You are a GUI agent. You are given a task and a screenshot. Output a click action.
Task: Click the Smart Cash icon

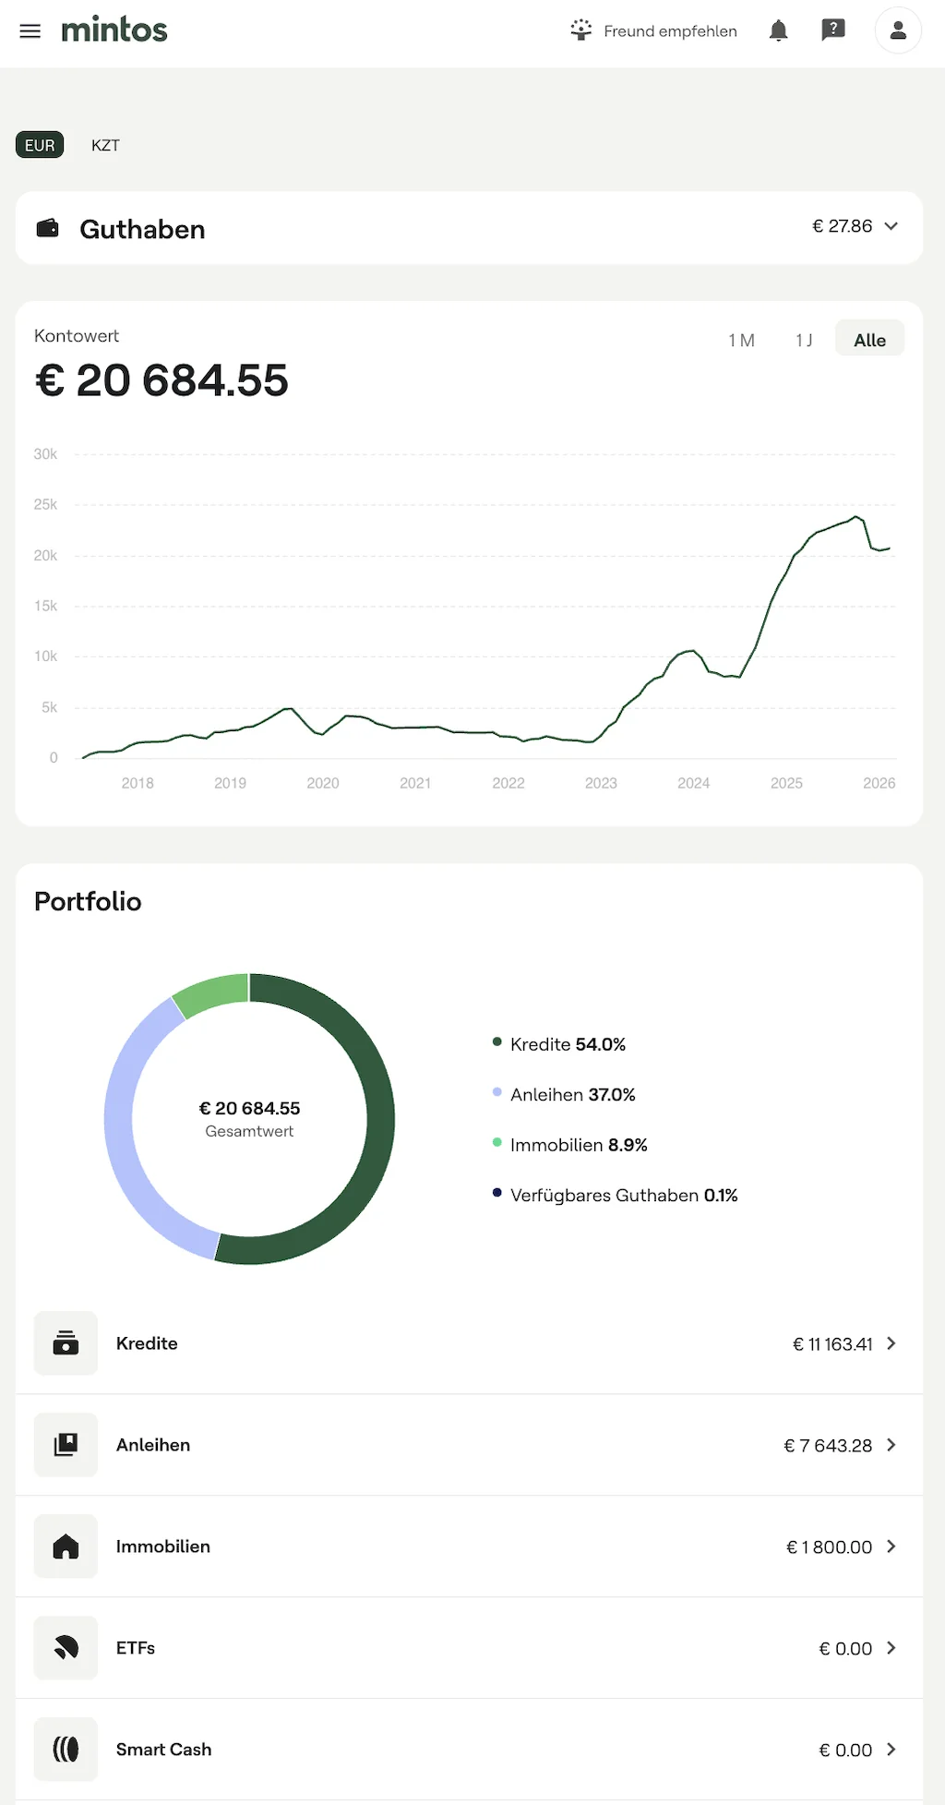66,1750
